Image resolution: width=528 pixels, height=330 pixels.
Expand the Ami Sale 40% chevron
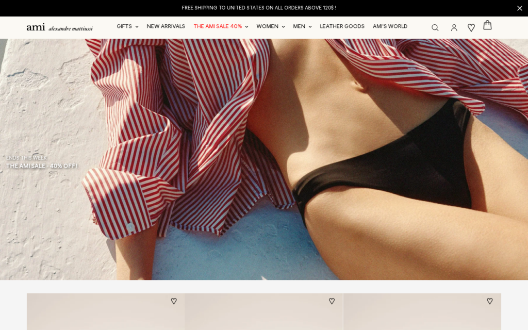coord(246,27)
